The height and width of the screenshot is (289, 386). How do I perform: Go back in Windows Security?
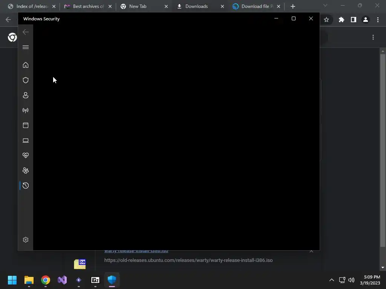tap(26, 32)
